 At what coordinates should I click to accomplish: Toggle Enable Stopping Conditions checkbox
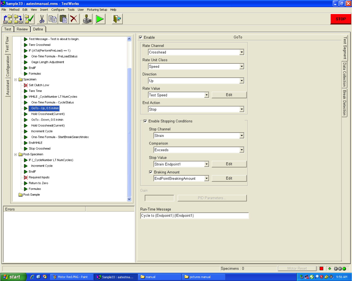pyautogui.click(x=145, y=121)
